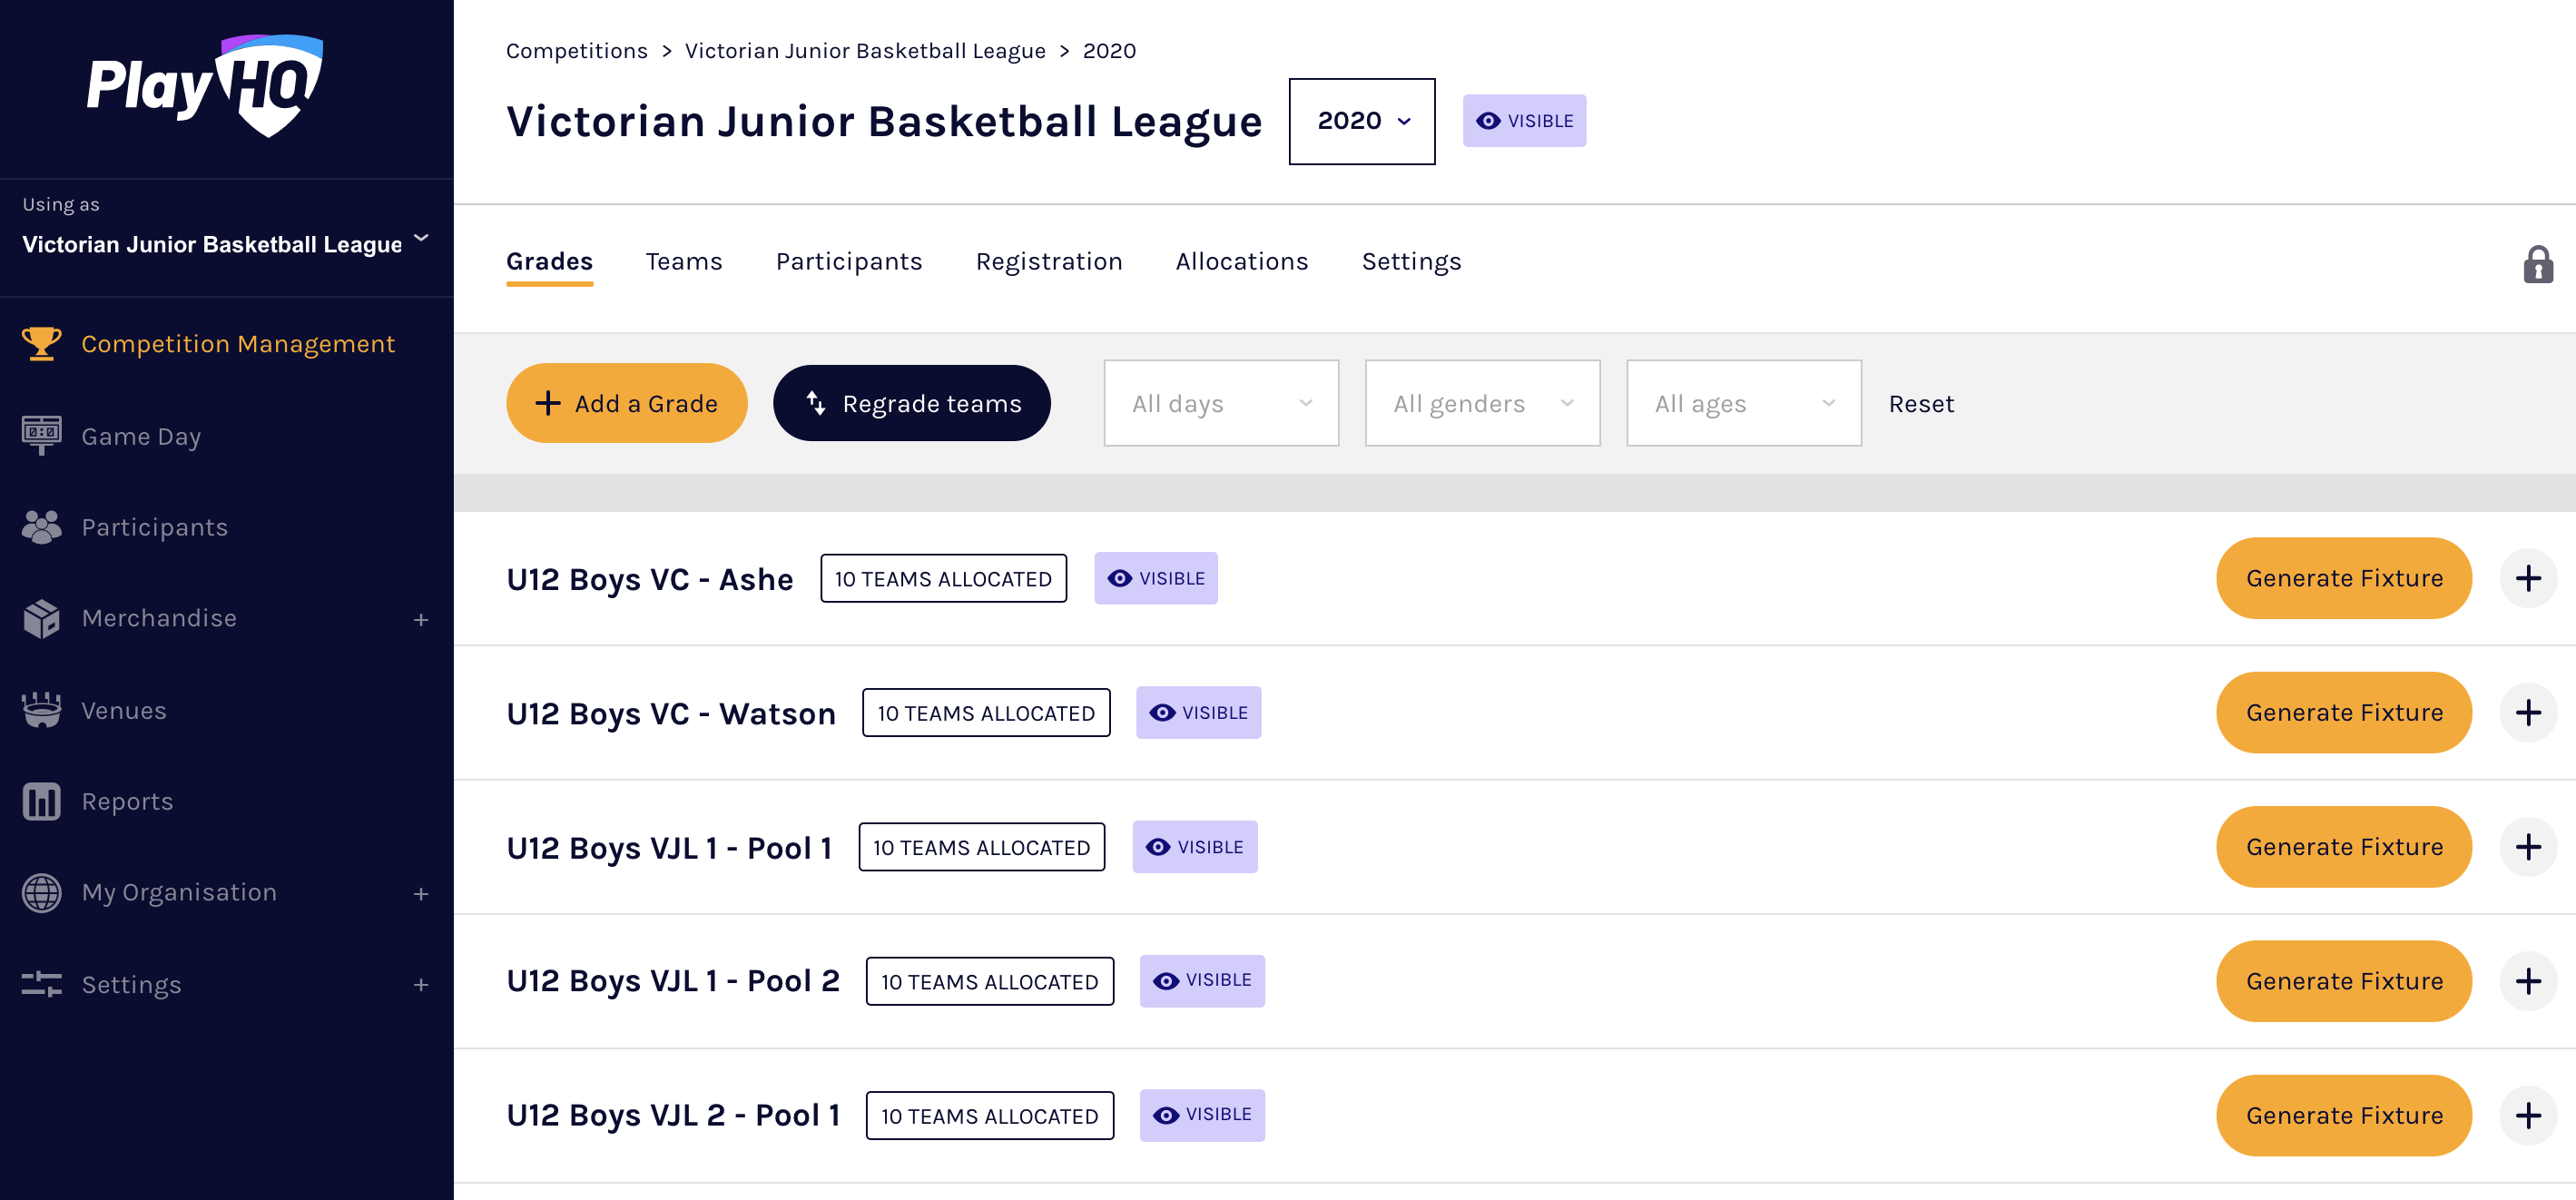The height and width of the screenshot is (1200, 2576).
Task: Click the PlayHQ logo
Action: click(205, 86)
